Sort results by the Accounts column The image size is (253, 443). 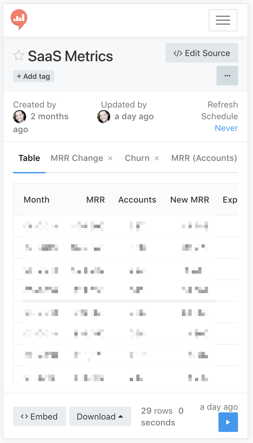(x=137, y=200)
